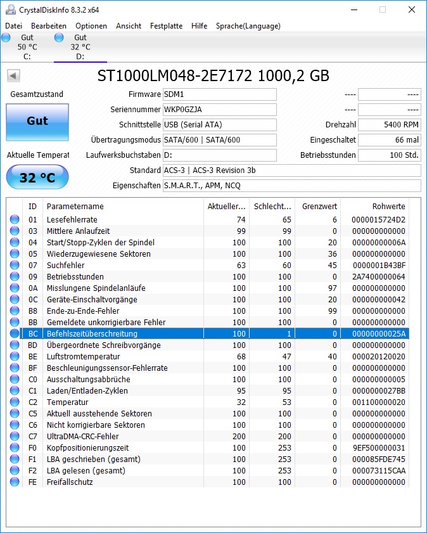Select the LBA geschrieben (gesamt) row
The height and width of the screenshot is (533, 427).
coord(208,459)
